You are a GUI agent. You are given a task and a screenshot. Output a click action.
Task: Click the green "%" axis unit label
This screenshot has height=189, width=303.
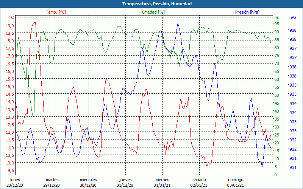(277, 17)
